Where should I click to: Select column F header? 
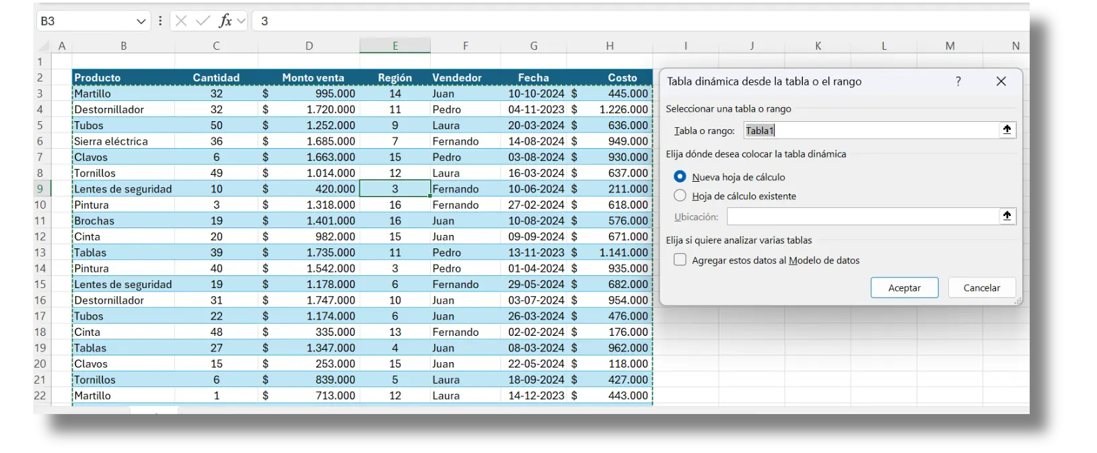point(465,46)
